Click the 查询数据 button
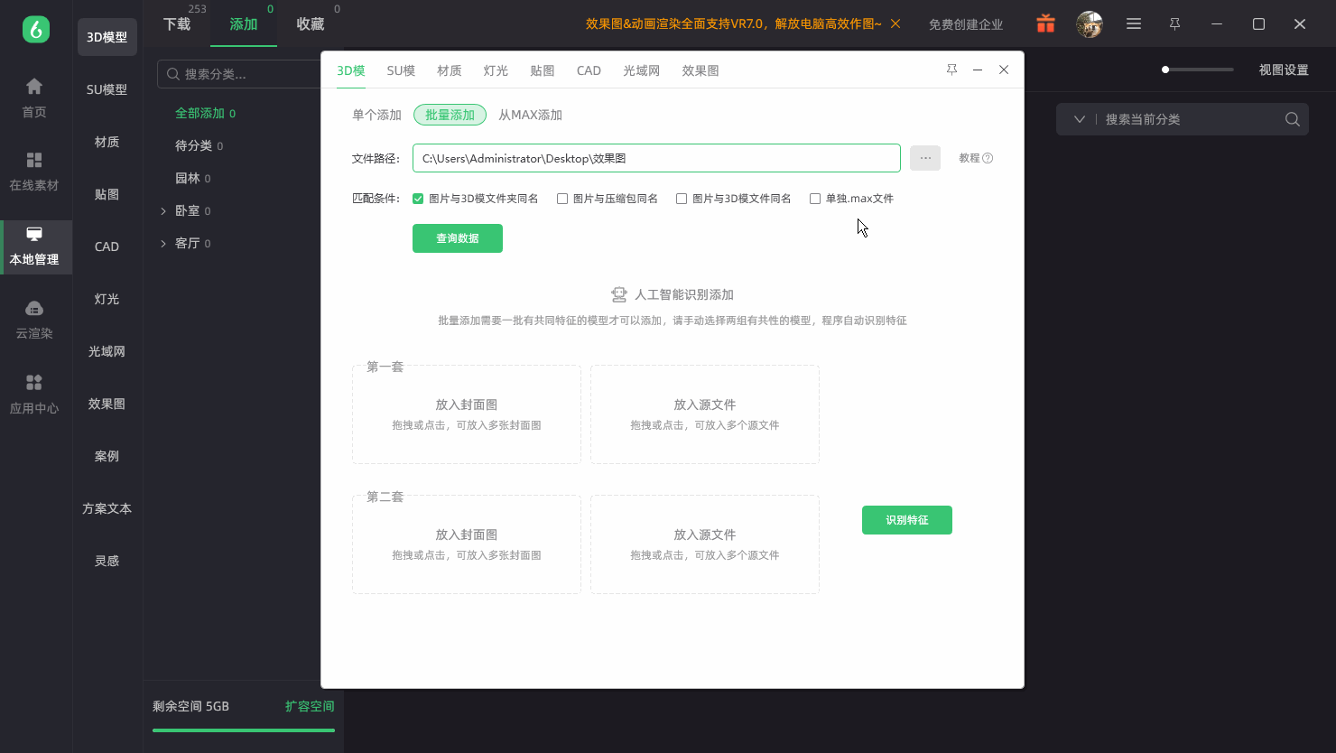The width and height of the screenshot is (1336, 753). [458, 238]
